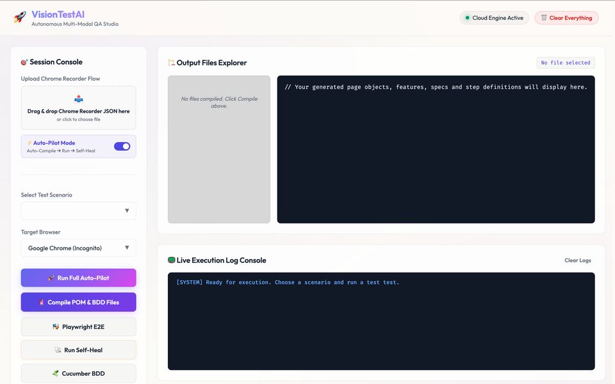The image size is (615, 384).
Task: Click the cucumber icon on Cucumber BDD
Action: tap(55, 373)
